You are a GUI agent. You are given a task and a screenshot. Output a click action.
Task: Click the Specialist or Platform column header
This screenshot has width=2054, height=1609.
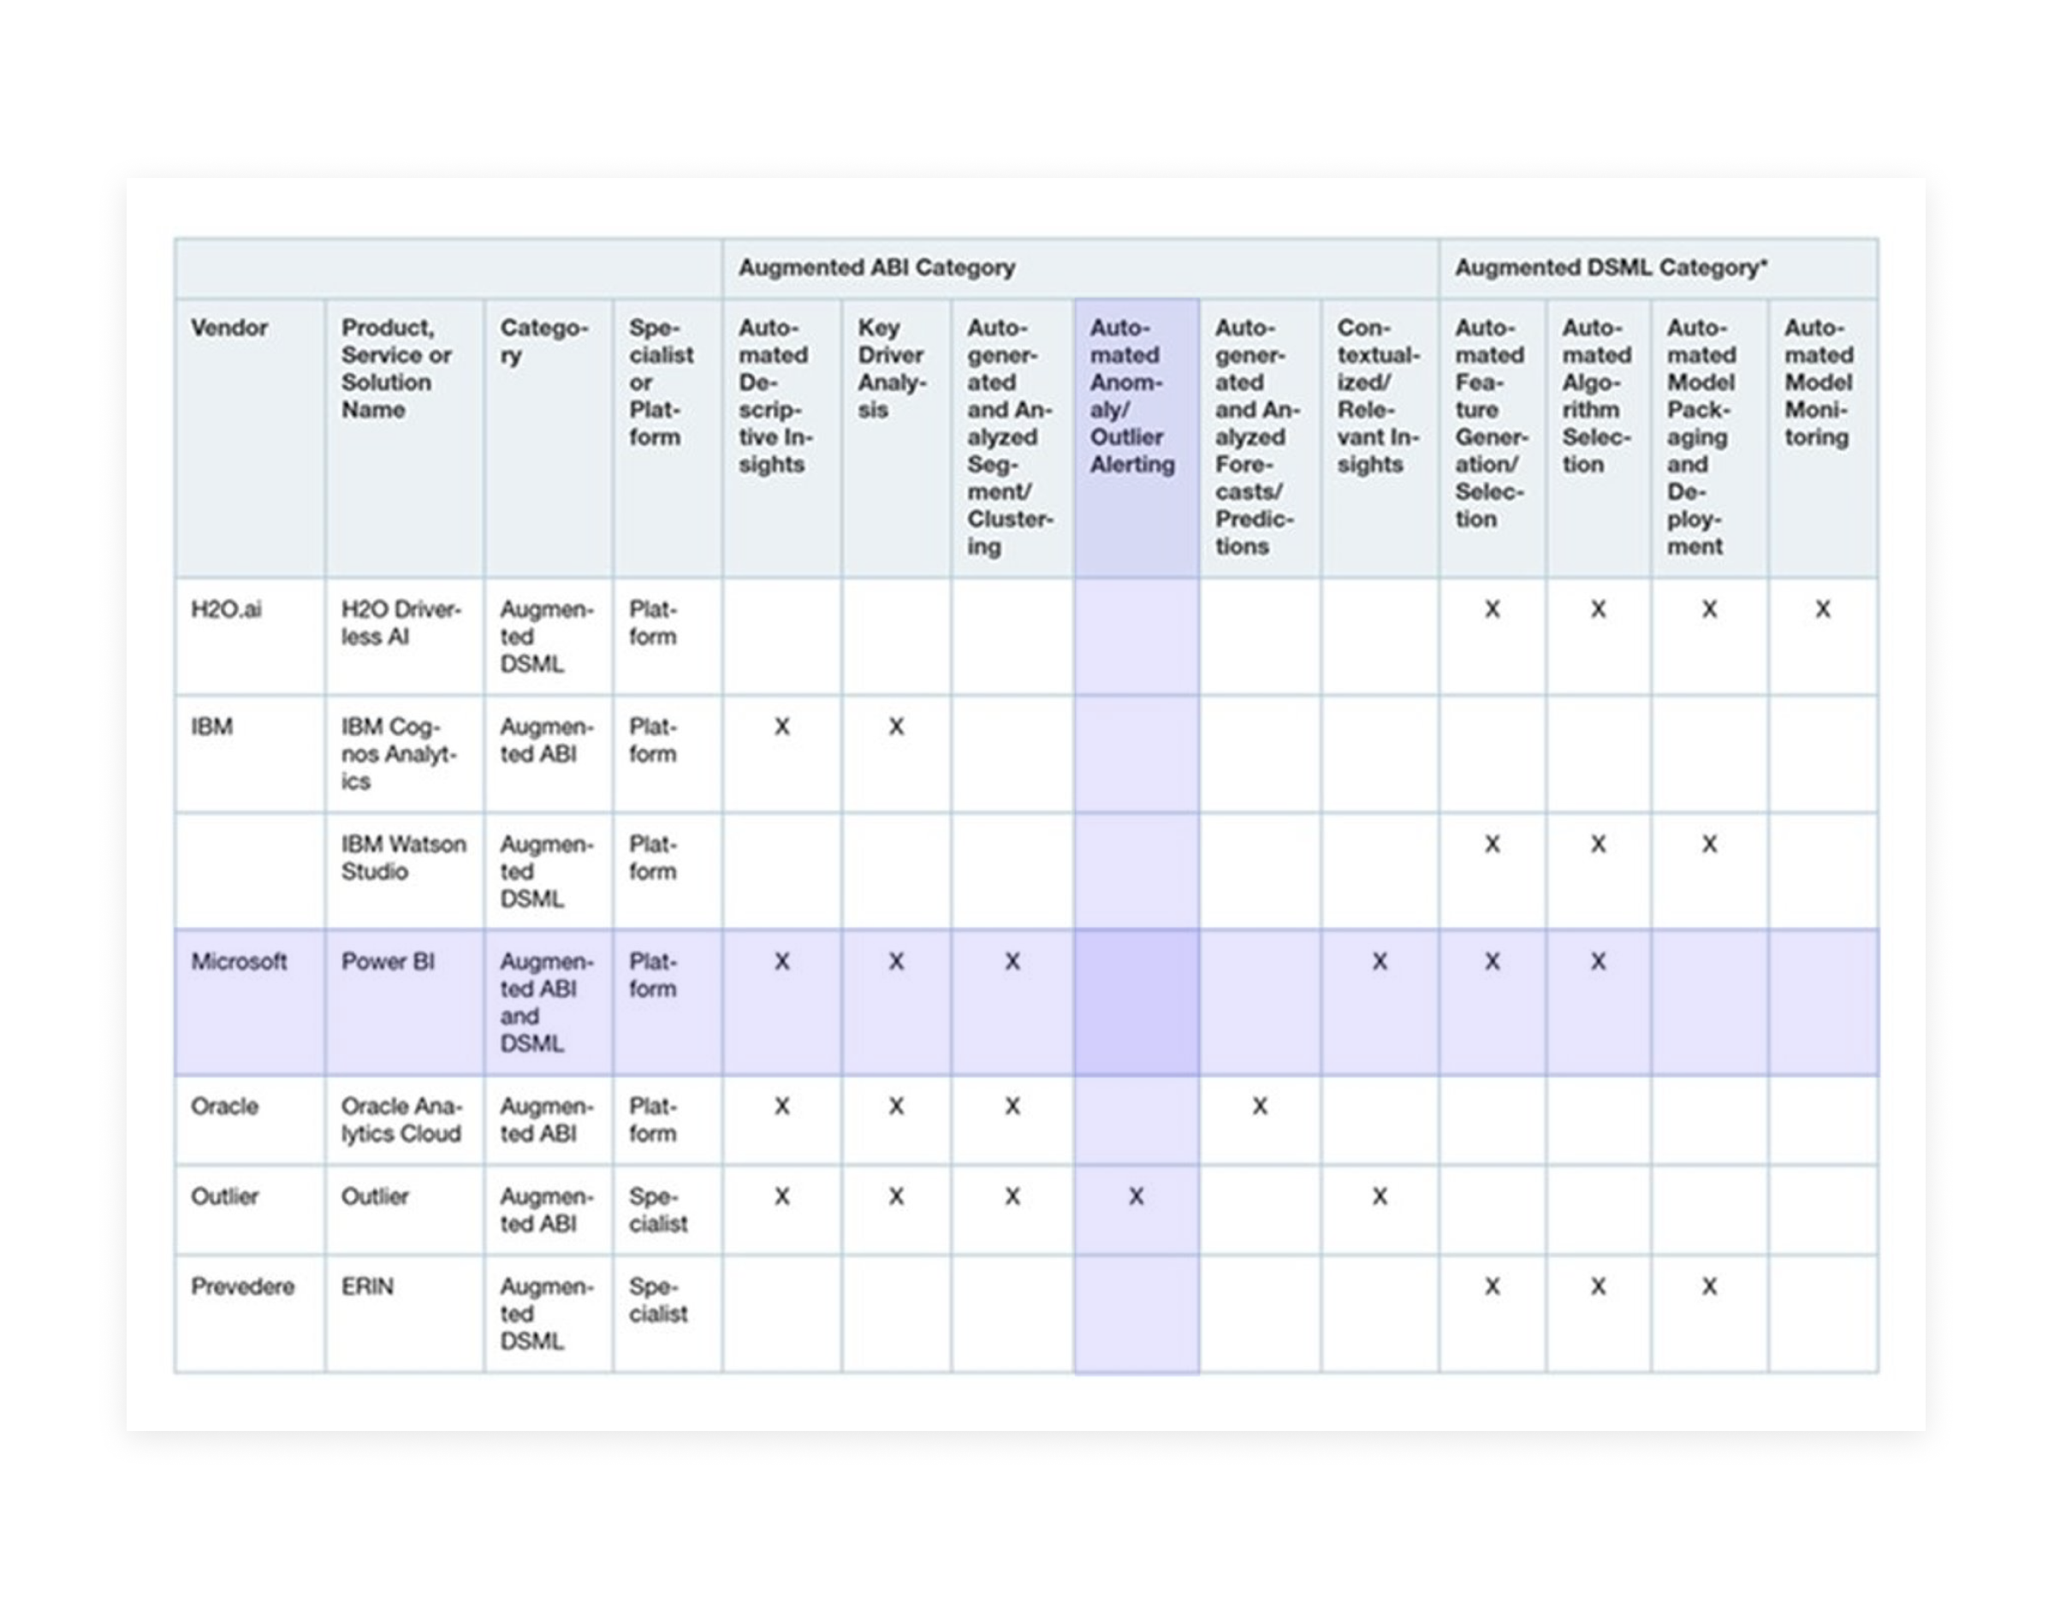click(x=661, y=383)
